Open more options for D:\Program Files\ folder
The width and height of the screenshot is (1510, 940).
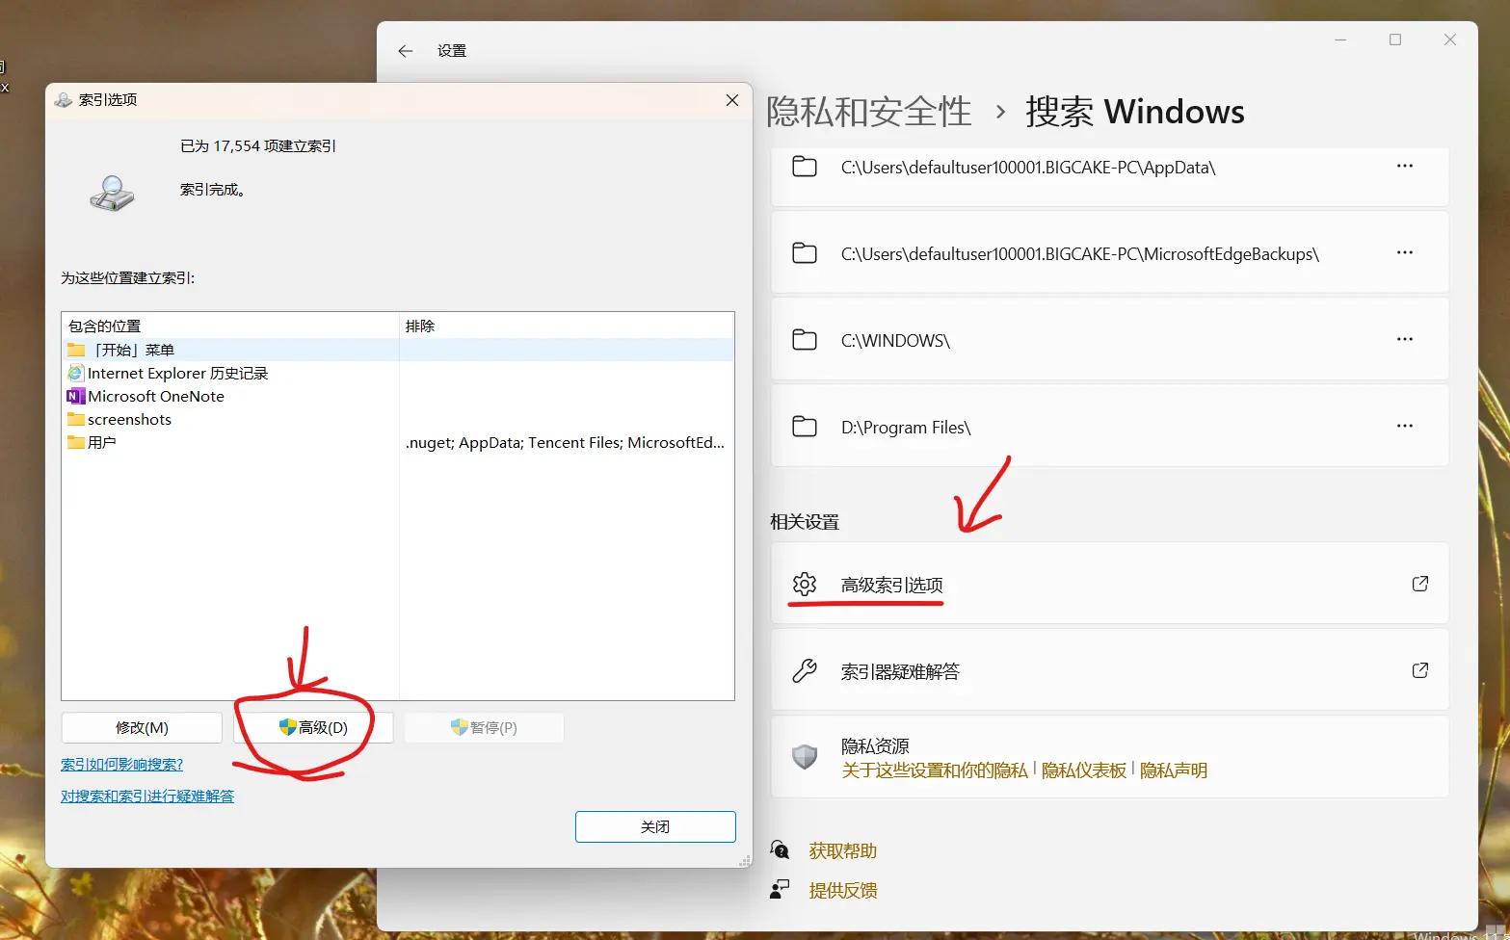[x=1405, y=426]
